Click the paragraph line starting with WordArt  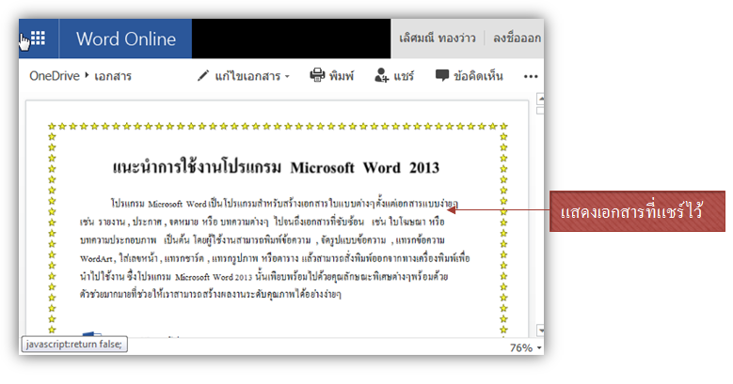coord(275,258)
